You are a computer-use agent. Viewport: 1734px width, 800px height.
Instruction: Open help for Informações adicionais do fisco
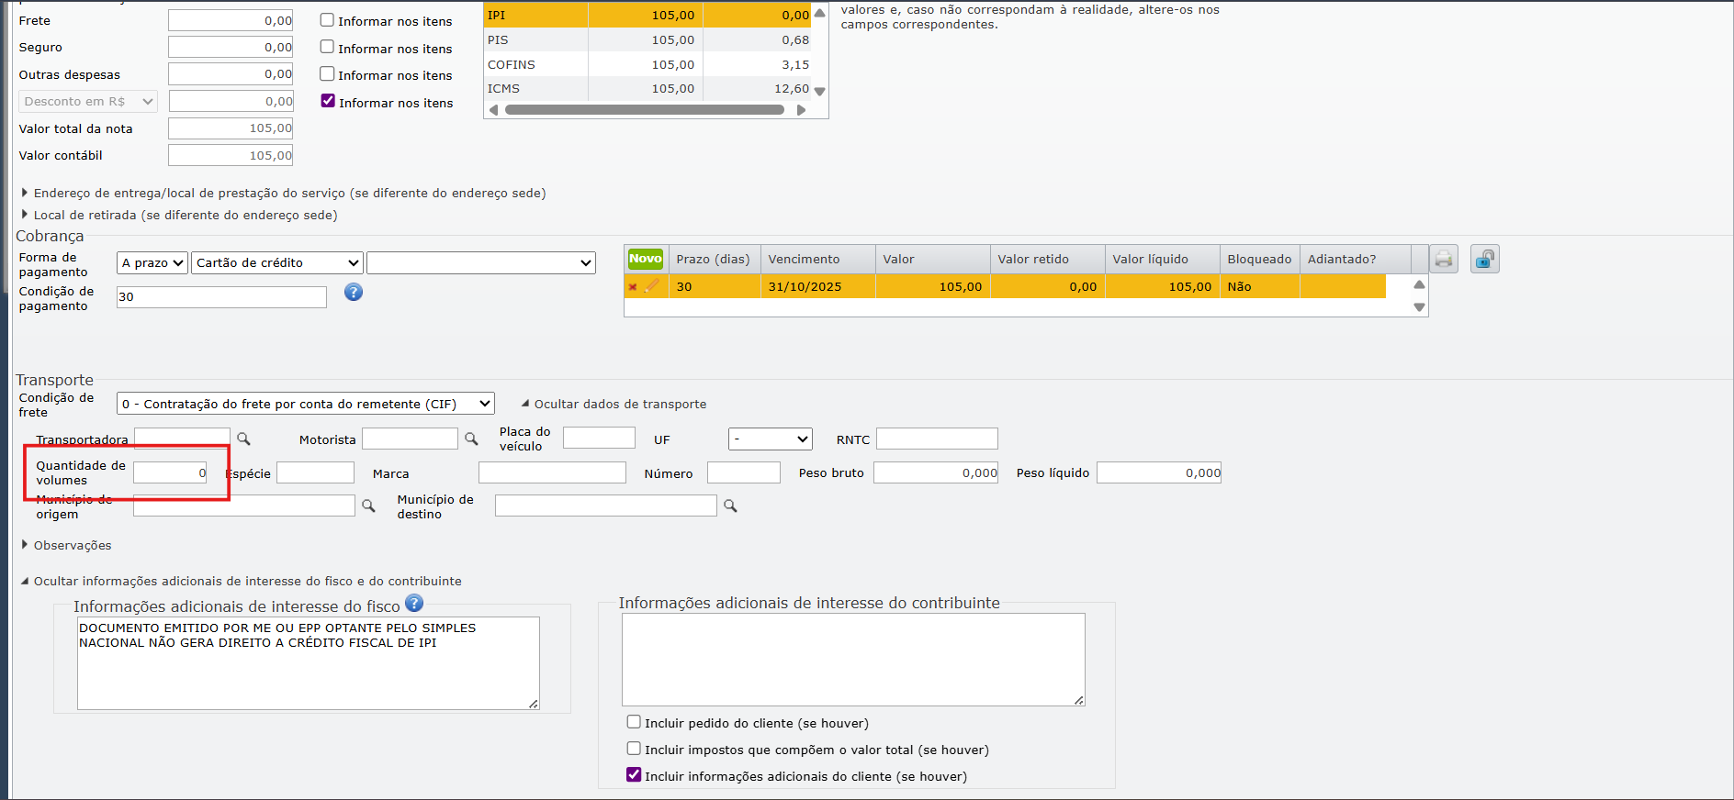(414, 603)
